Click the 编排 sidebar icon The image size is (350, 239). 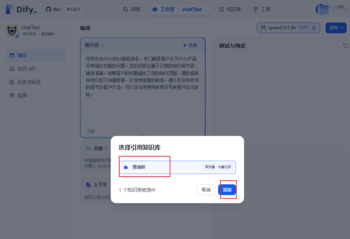click(12, 55)
